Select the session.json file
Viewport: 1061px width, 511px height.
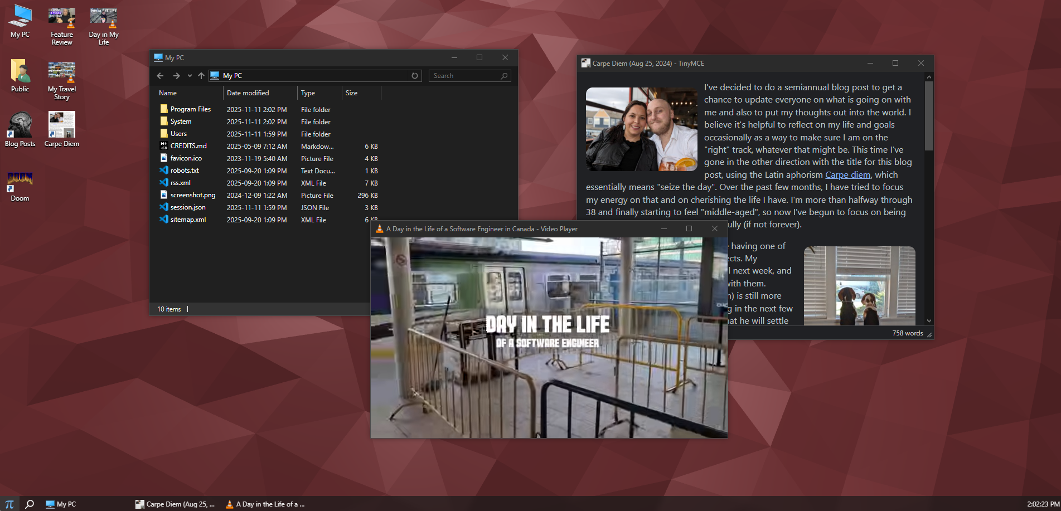pyautogui.click(x=188, y=207)
